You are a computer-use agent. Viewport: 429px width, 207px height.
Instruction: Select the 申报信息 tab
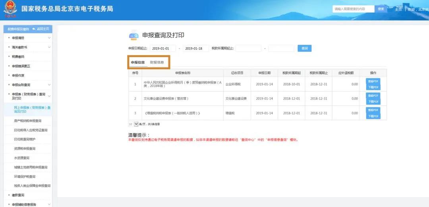pos(138,62)
